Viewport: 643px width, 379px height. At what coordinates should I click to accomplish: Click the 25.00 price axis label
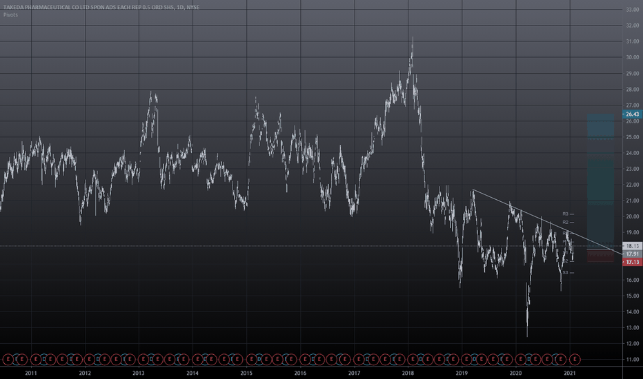(x=633, y=137)
